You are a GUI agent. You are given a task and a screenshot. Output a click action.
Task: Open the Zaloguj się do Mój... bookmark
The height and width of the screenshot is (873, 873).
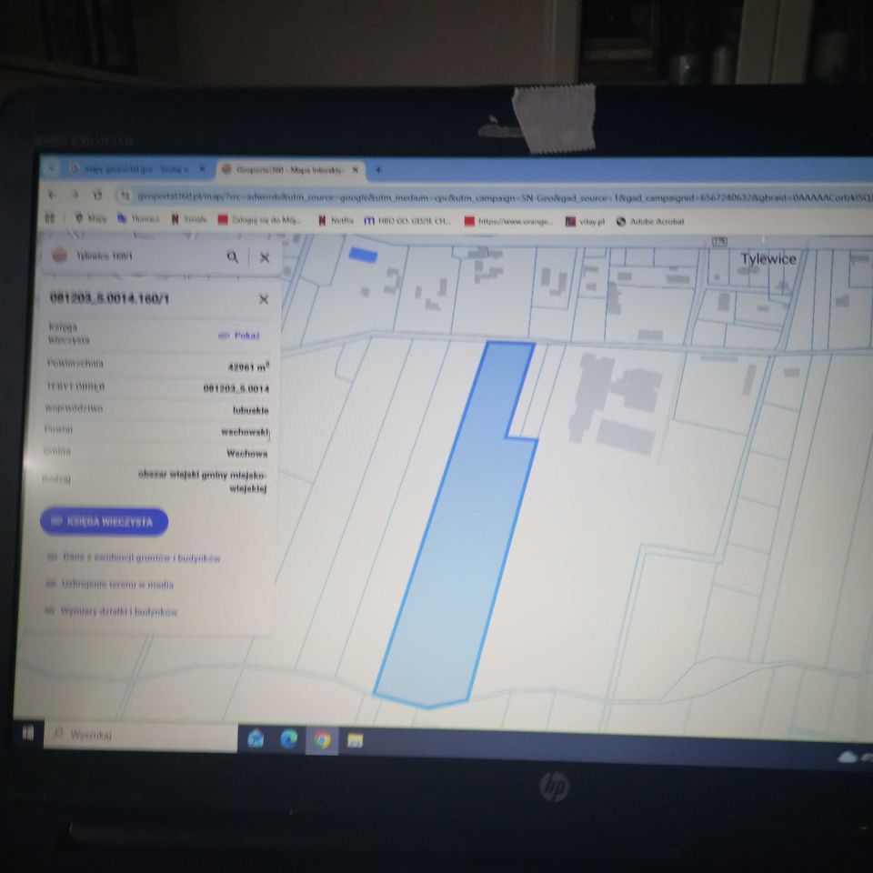(259, 220)
